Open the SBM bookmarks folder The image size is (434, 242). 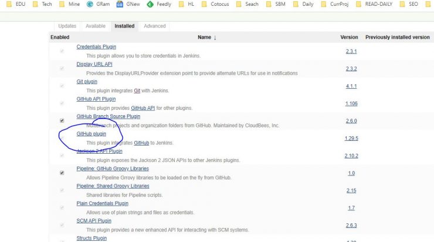(x=276, y=4)
